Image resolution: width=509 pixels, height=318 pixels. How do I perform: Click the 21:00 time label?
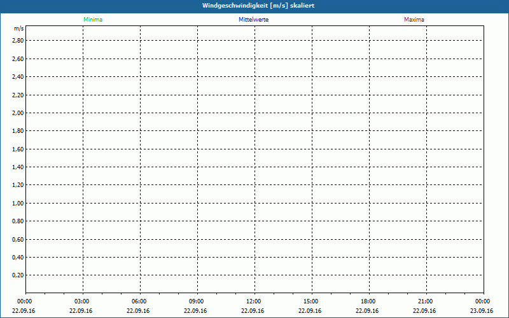pyautogui.click(x=425, y=301)
